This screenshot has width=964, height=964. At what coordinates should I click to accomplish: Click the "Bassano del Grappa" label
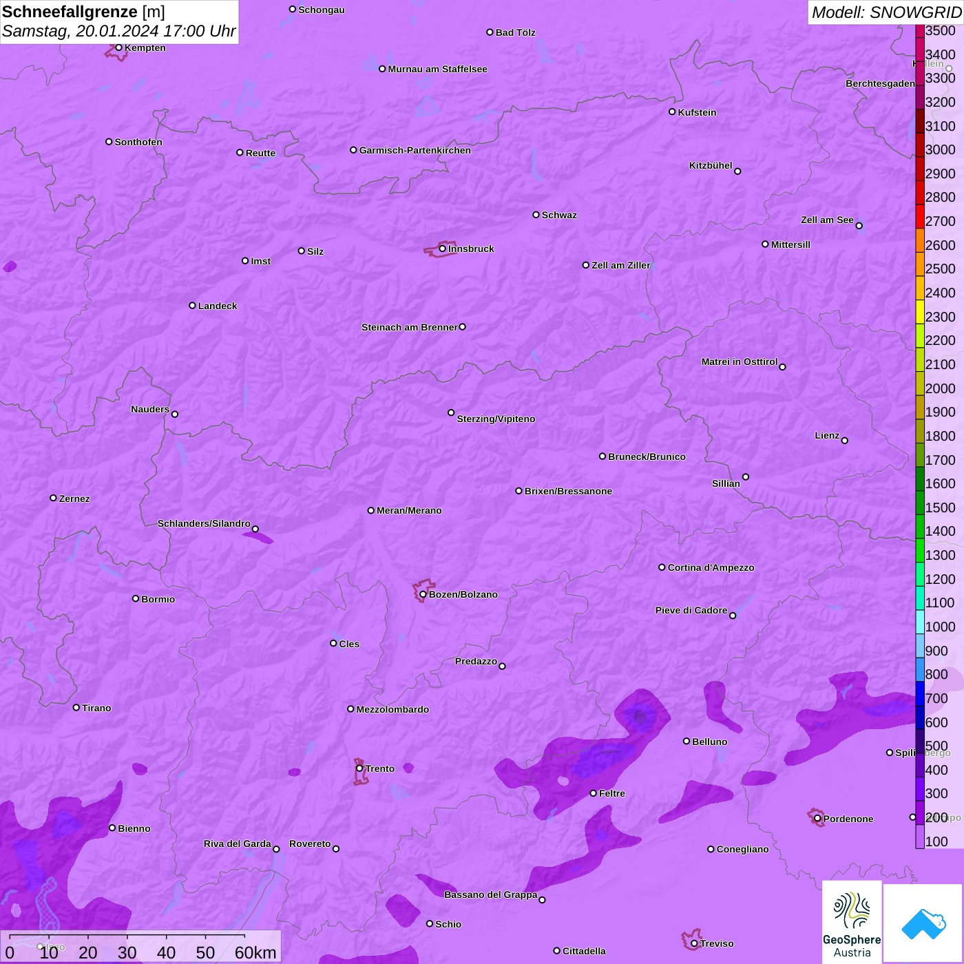pos(491,894)
